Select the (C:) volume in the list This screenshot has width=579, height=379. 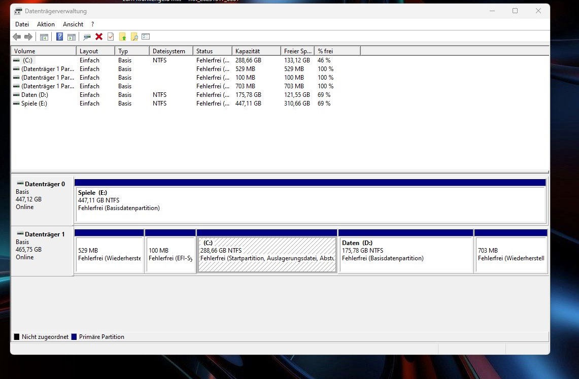click(x=28, y=60)
